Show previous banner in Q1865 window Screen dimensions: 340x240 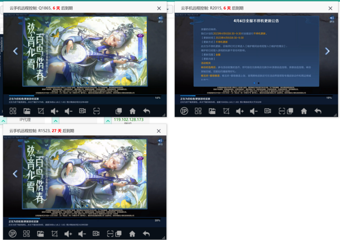pos(15,51)
